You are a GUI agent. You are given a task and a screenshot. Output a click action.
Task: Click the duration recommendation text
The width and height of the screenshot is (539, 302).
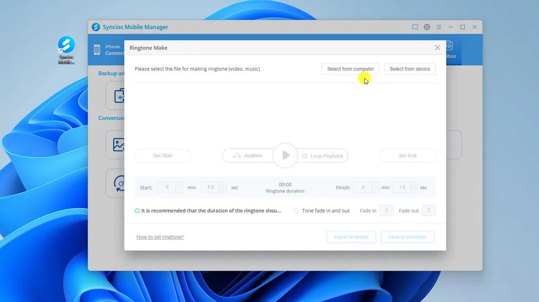(x=211, y=210)
